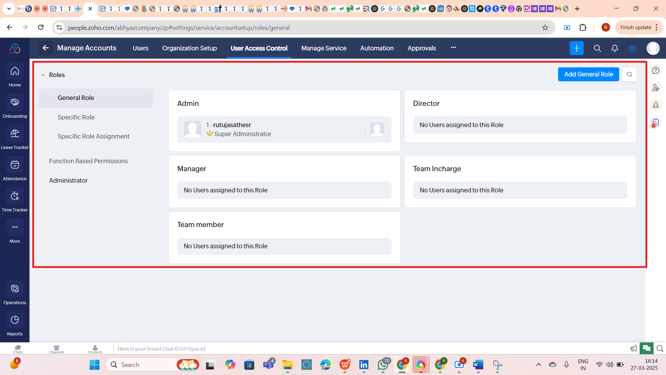This screenshot has height=375, width=666.
Task: Click the Smart Chat input field
Action: click(370, 349)
